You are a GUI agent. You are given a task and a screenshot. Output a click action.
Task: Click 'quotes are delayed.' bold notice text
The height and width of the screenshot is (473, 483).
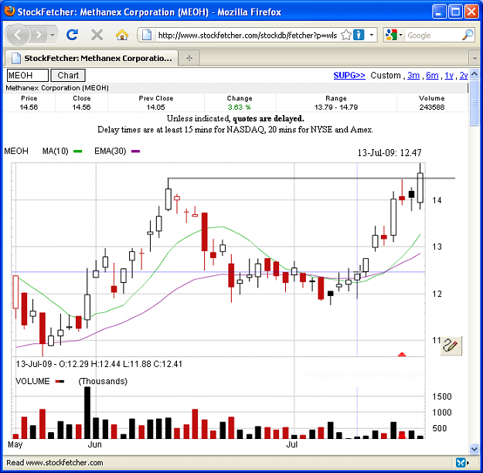coord(268,118)
